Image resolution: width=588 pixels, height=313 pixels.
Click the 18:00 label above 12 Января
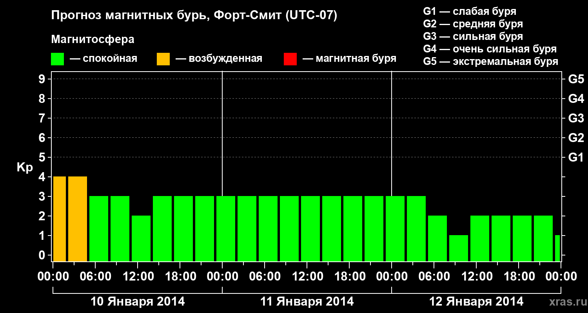point(519,276)
